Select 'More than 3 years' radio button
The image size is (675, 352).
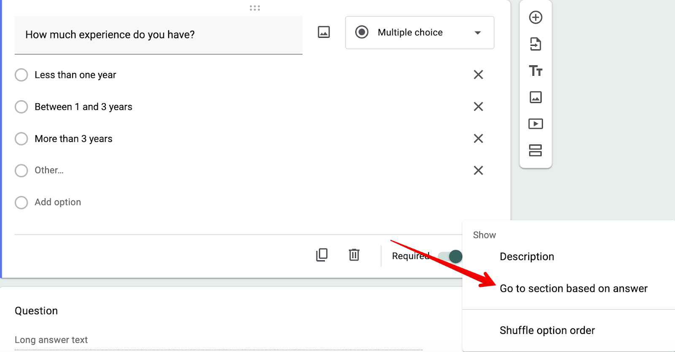21,139
